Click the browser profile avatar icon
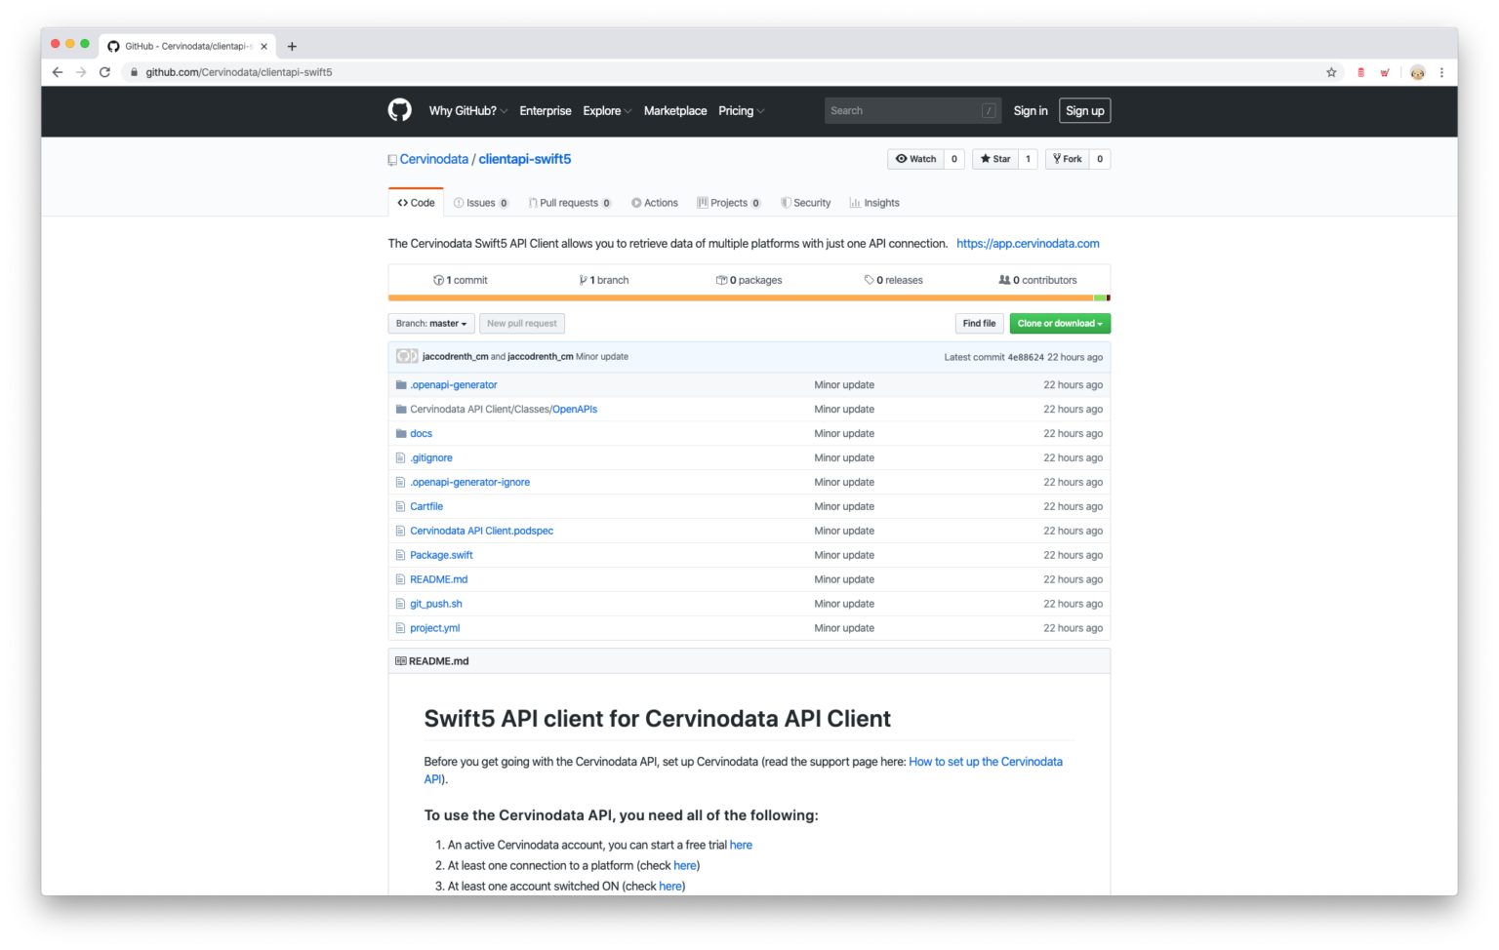Viewport: 1499px width, 950px height. pyautogui.click(x=1417, y=71)
